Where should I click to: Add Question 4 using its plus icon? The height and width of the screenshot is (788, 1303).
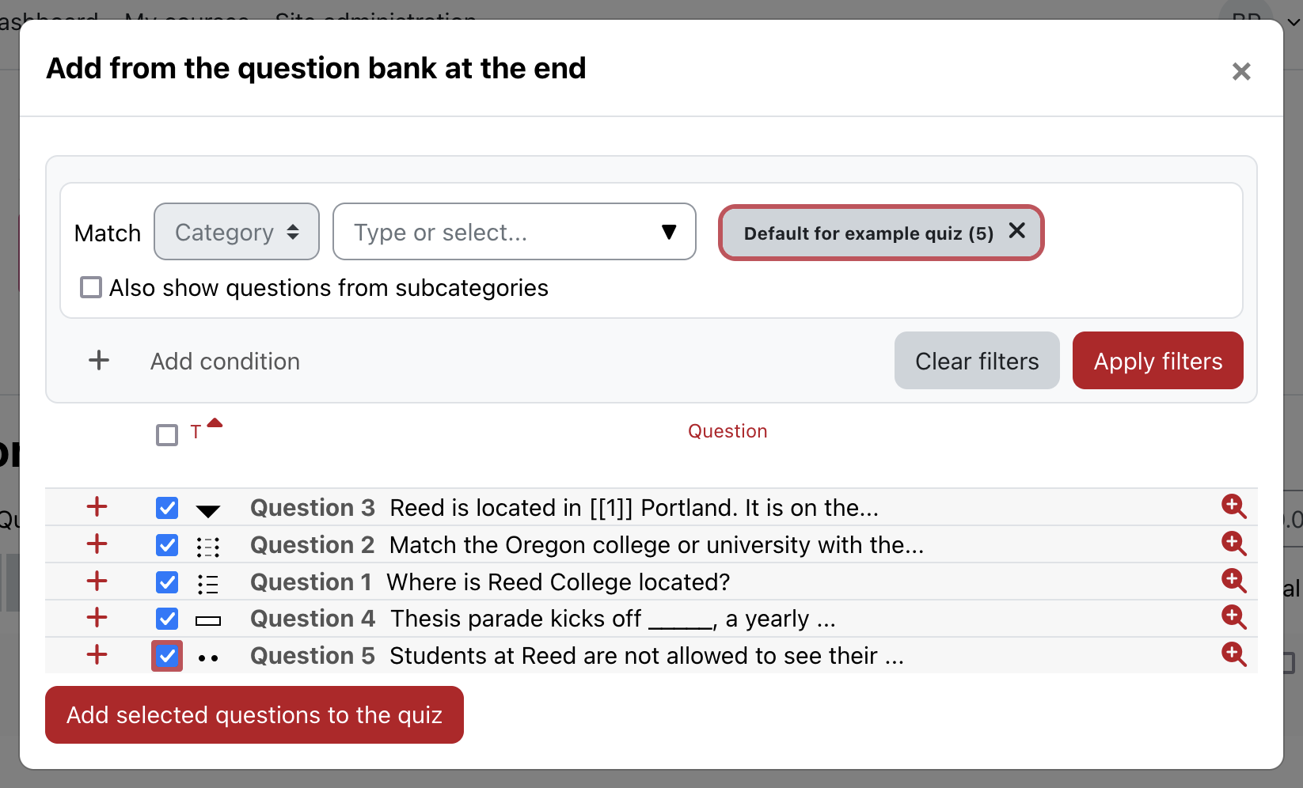pos(97,617)
